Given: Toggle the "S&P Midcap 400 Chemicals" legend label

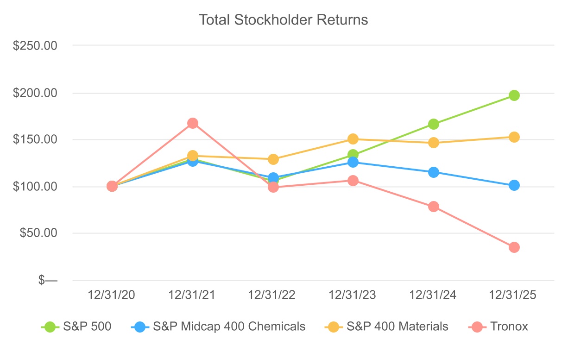Looking at the screenshot, I should click(229, 327).
